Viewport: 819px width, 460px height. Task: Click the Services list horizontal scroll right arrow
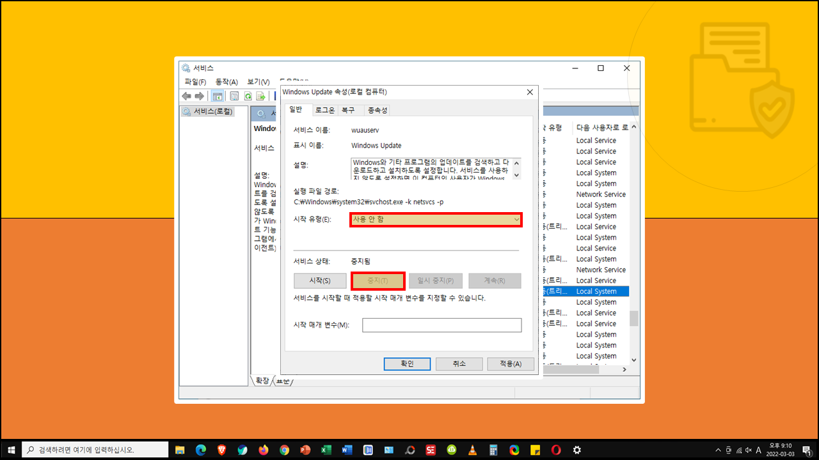point(625,369)
